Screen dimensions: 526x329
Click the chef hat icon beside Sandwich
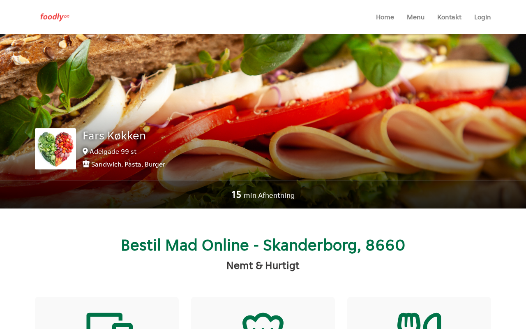86,164
